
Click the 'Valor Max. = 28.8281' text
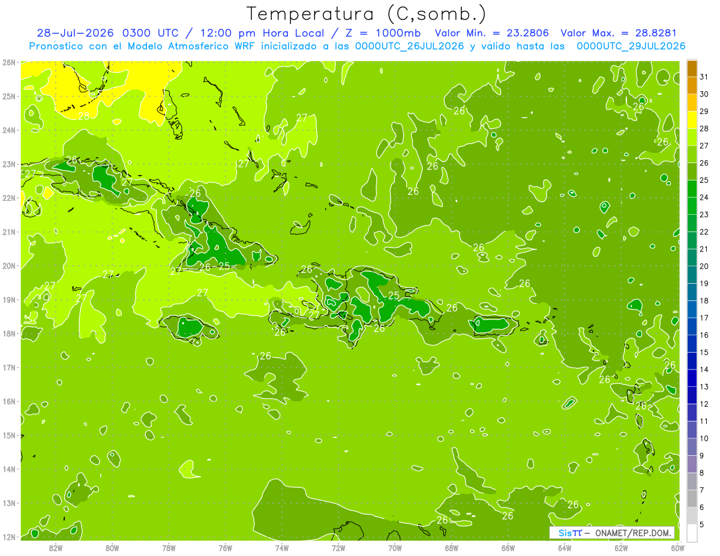coord(619,33)
